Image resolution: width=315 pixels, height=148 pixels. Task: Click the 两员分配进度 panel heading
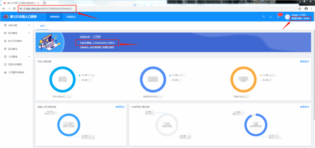(x=44, y=61)
